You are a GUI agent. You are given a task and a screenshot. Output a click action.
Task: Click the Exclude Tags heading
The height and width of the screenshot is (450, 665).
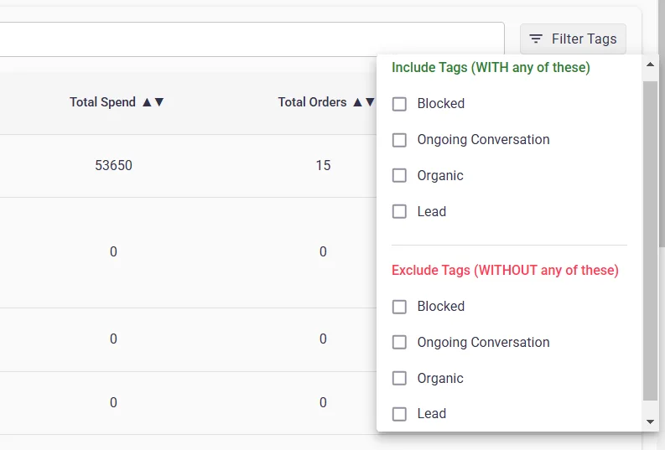pyautogui.click(x=505, y=271)
